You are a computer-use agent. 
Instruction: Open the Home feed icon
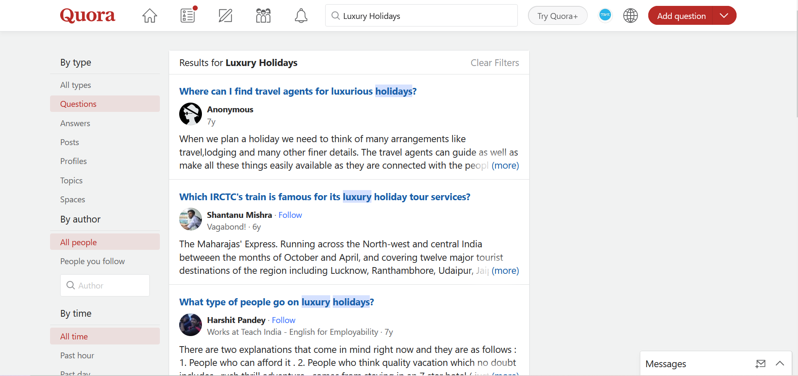click(x=149, y=16)
